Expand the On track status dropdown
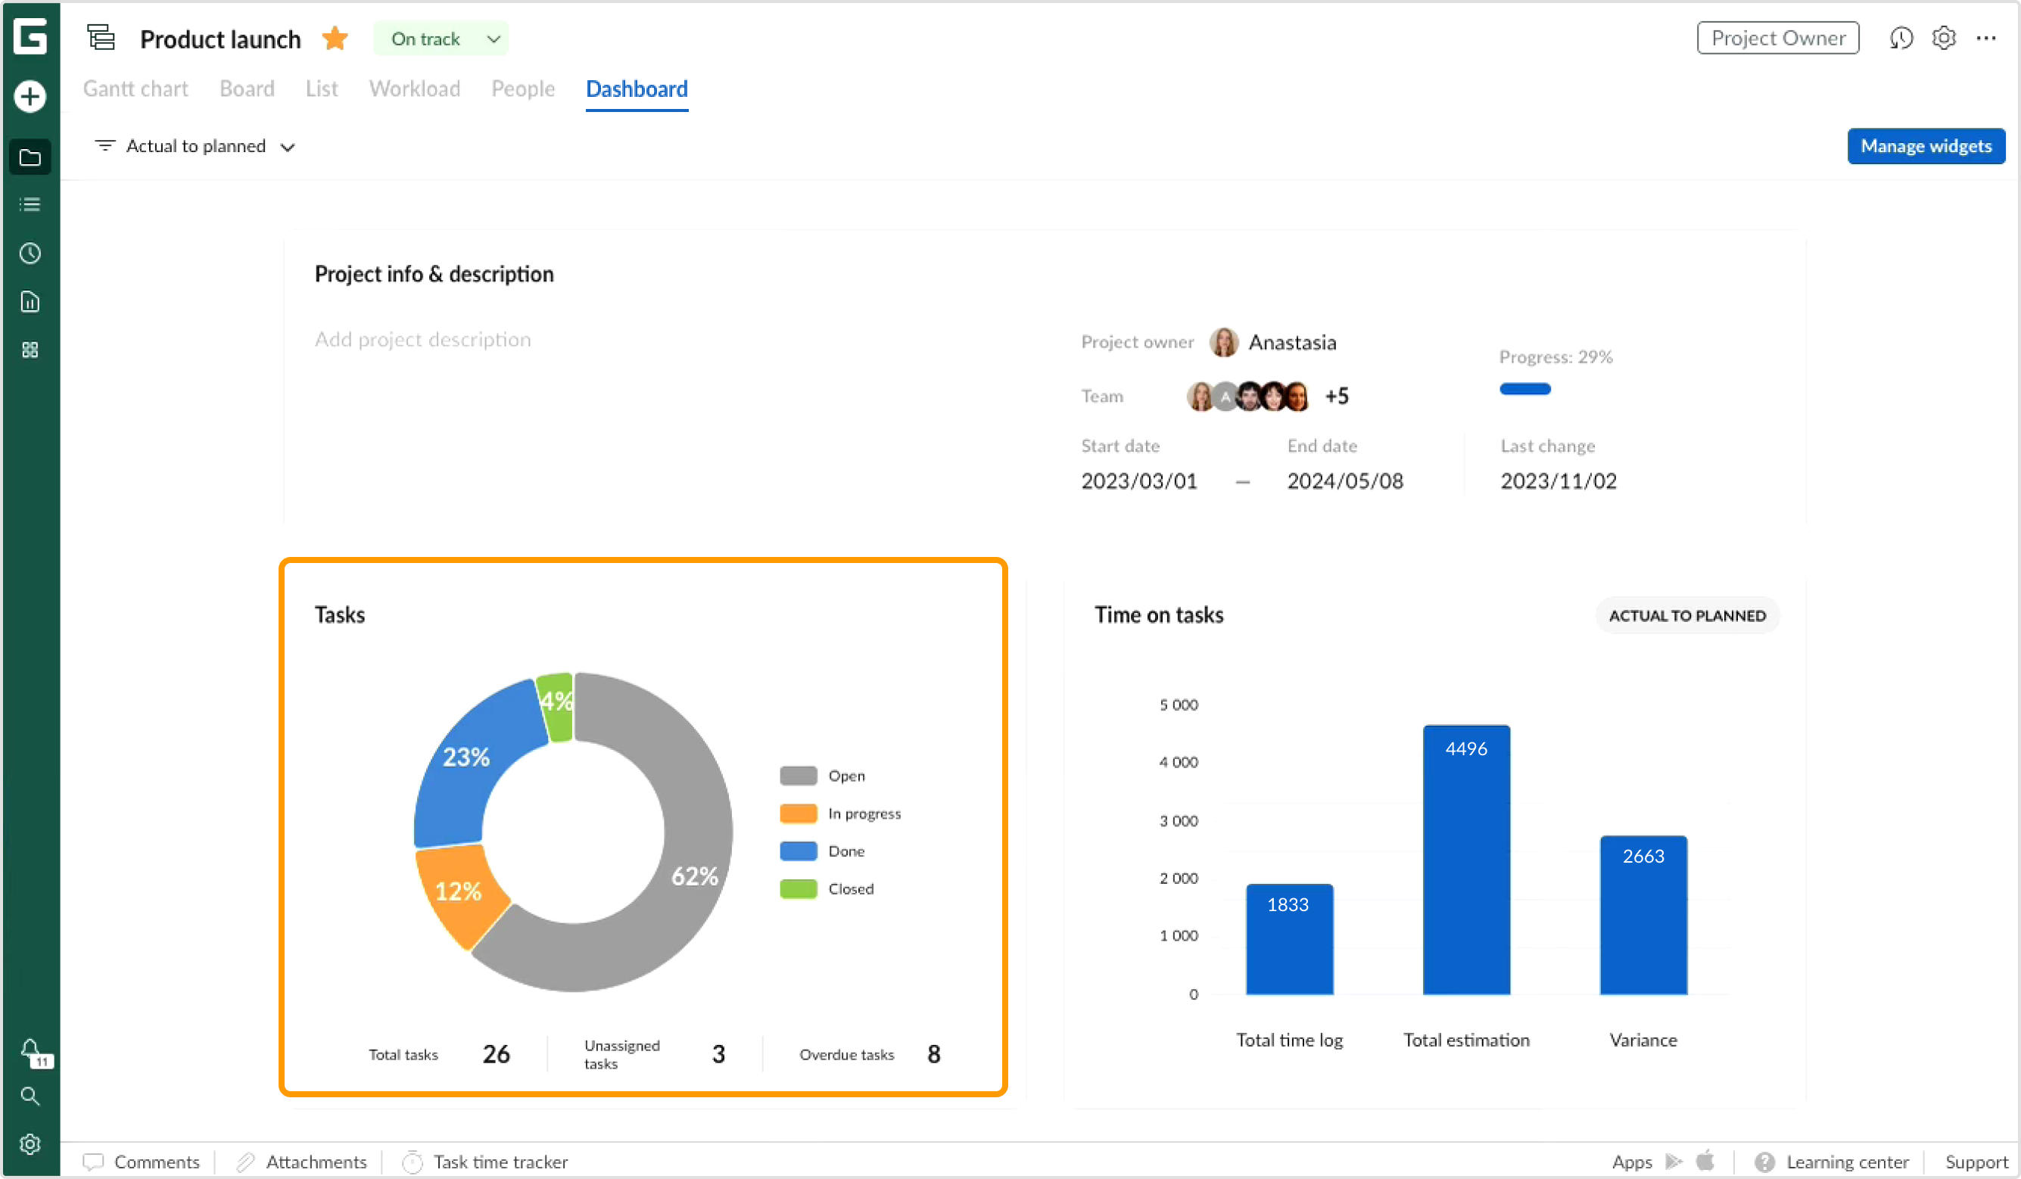 point(493,38)
